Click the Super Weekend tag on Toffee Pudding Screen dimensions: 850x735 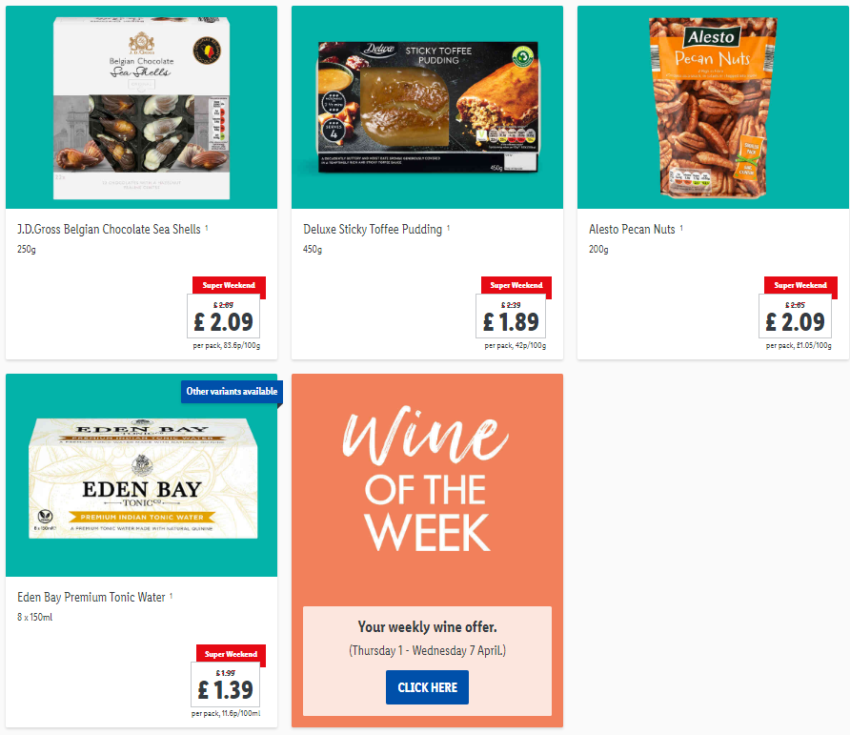point(516,285)
